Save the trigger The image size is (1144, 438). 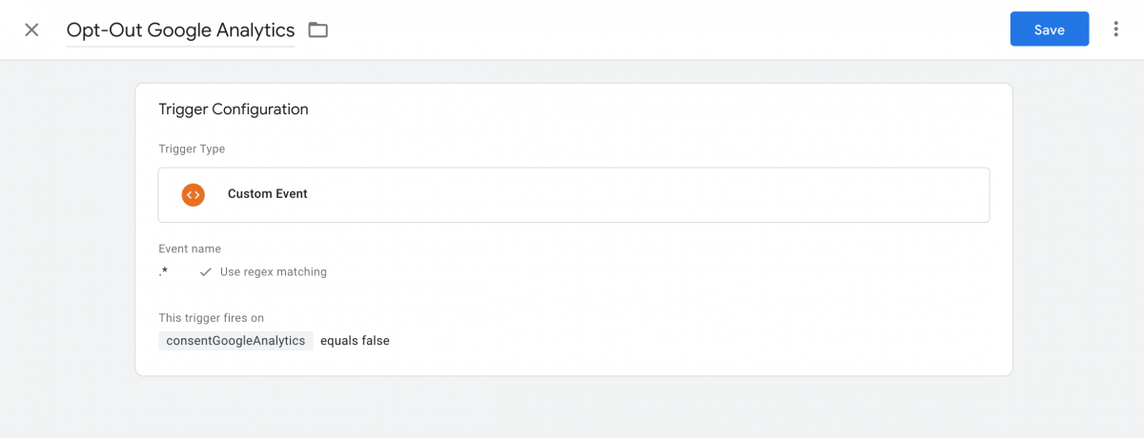tap(1050, 30)
